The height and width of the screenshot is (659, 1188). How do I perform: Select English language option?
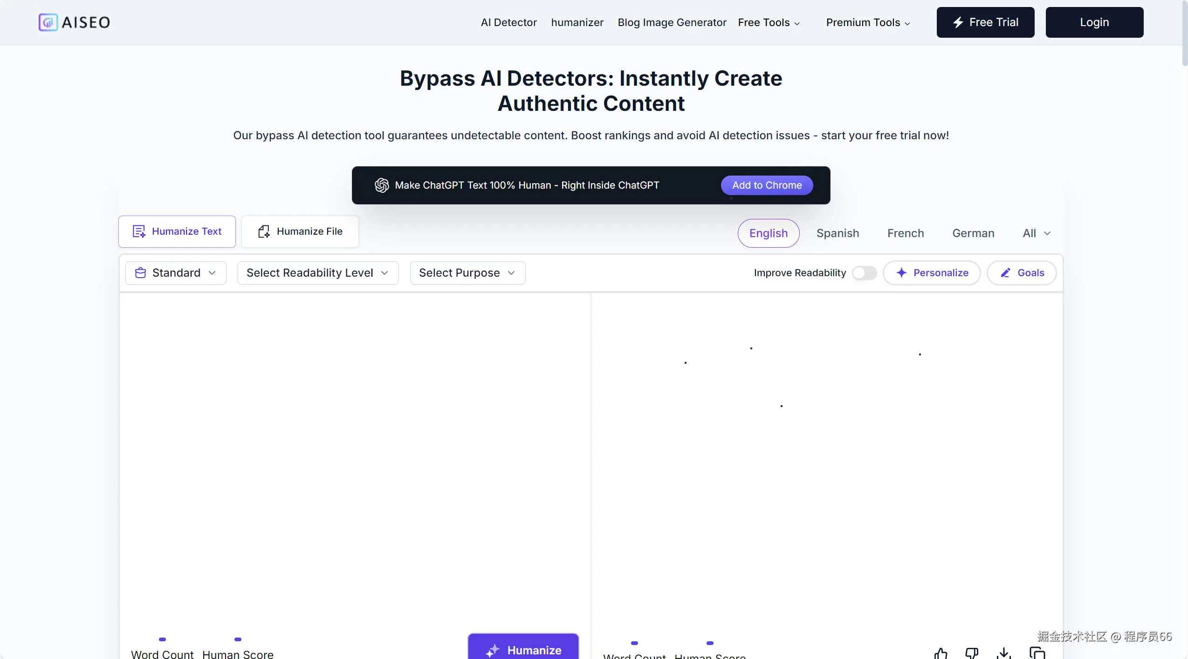768,233
